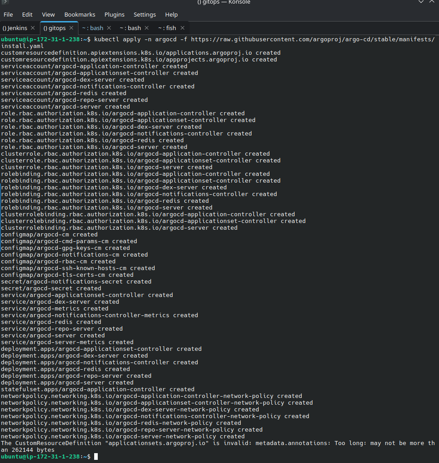
Task: Click the line "service/argocd-server-metrics created"
Action: click(x=67, y=342)
